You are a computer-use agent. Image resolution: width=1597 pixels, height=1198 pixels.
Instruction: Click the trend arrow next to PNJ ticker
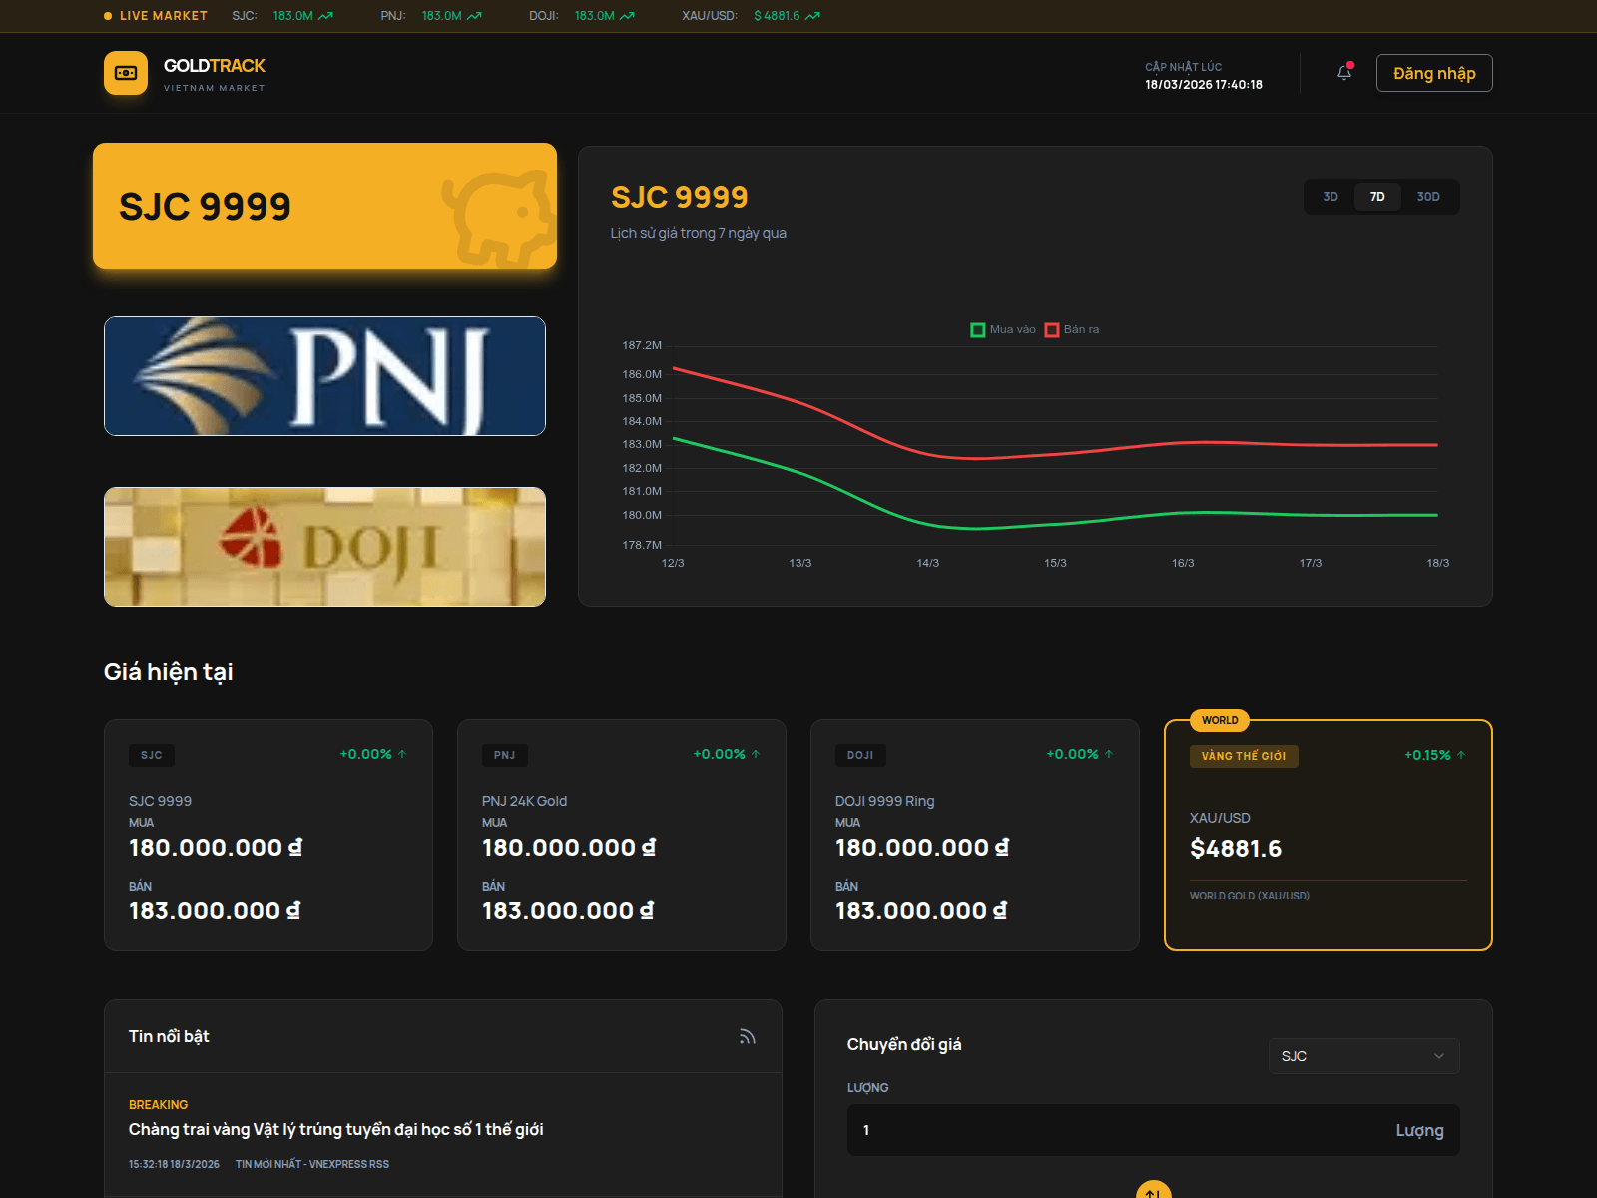point(475,16)
